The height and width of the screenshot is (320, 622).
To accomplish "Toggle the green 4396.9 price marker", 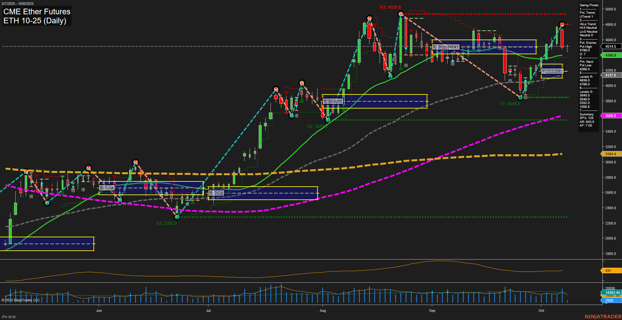I will (611, 55).
